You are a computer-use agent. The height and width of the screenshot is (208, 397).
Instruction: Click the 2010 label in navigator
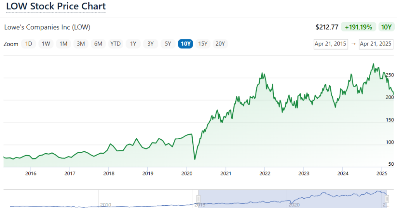(105, 205)
